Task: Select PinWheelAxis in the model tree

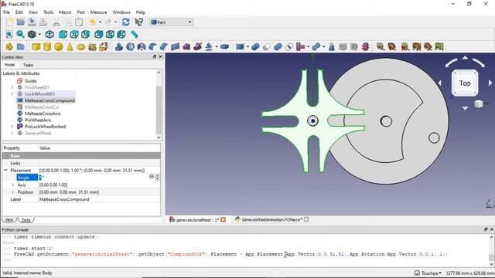Action: (x=38, y=120)
